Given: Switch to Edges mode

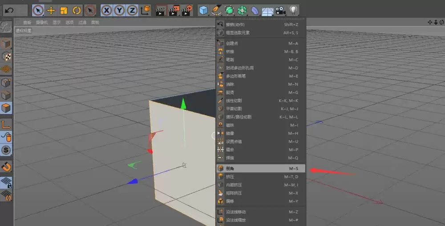Looking at the screenshot, I should 6,95.
